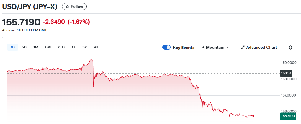Click the 155.7190 green price label
Screen dimensions: 301x124
pyautogui.click(x=287, y=116)
